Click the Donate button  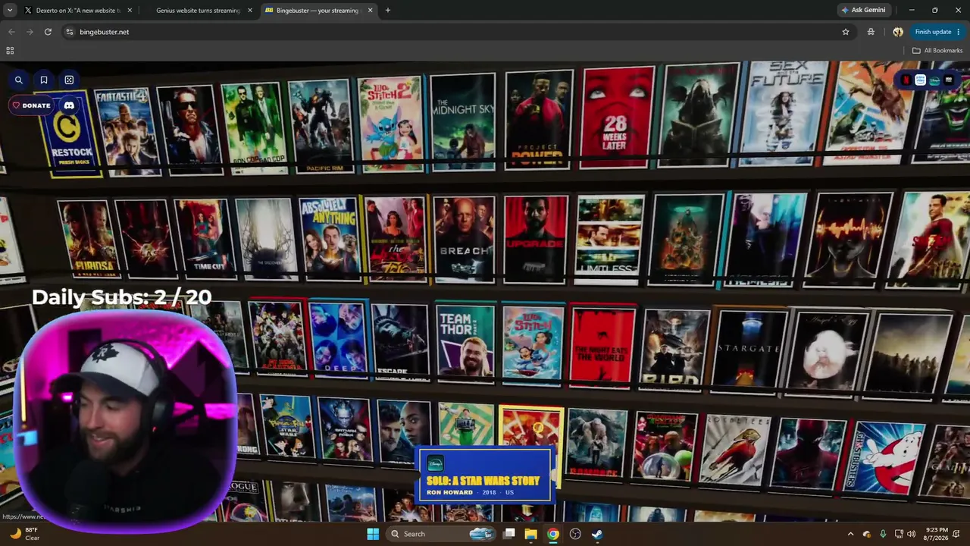coord(31,105)
